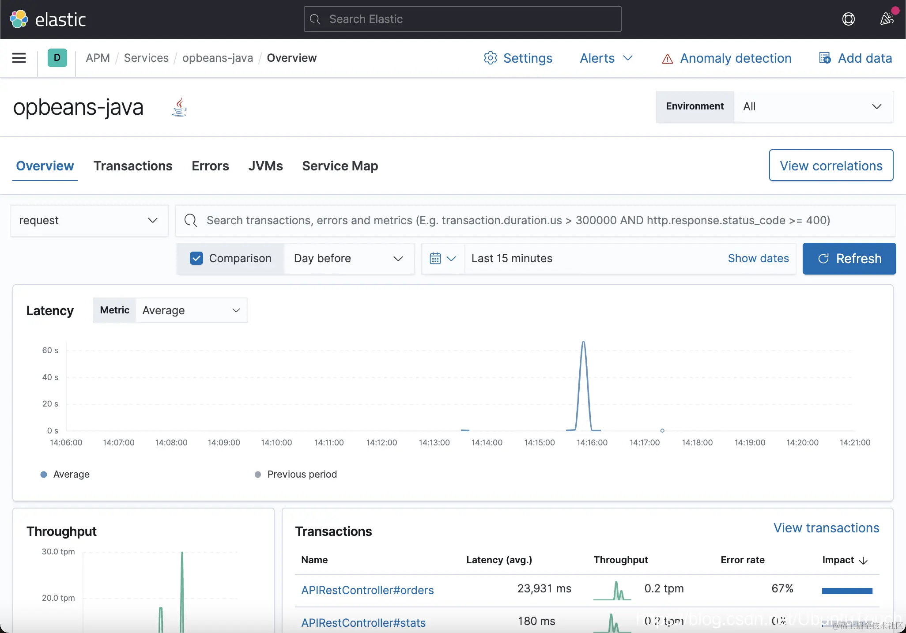906x633 pixels.
Task: Open the Service Map tab
Action: pyautogui.click(x=340, y=166)
